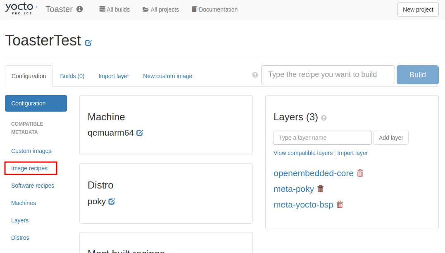Click the Toaster title link
The width and height of the screenshot is (445, 253).
pyautogui.click(x=59, y=9)
